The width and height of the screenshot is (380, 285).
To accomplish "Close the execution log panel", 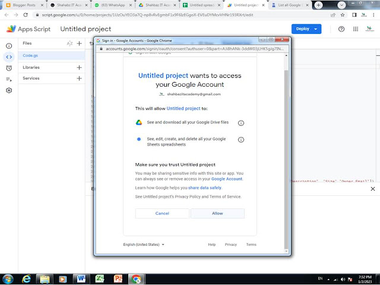I will tap(373, 189).
